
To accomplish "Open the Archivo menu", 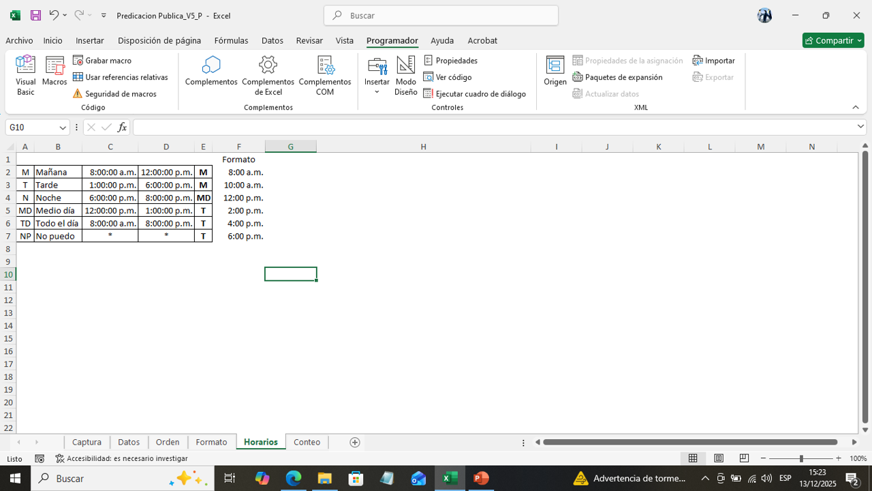I will pos(19,40).
